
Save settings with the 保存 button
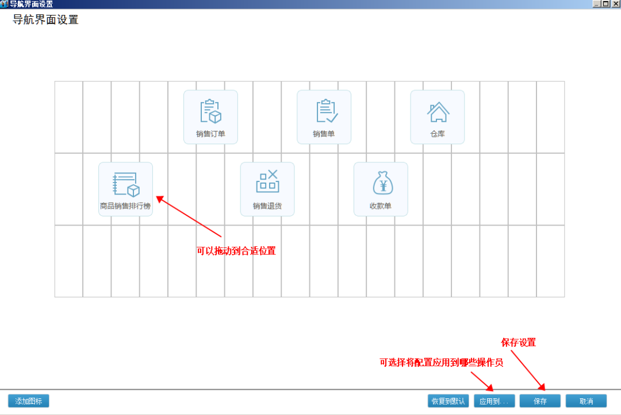pos(540,401)
